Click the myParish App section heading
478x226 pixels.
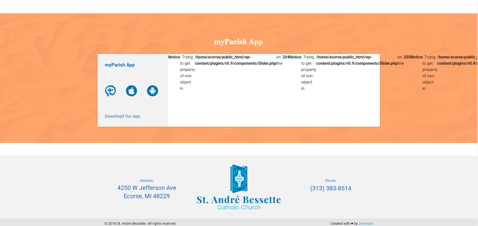click(x=238, y=42)
